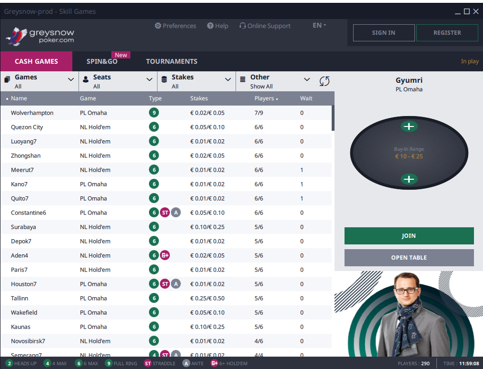Select the Meerut7 table row
483x369 pixels.
[x=166, y=170]
